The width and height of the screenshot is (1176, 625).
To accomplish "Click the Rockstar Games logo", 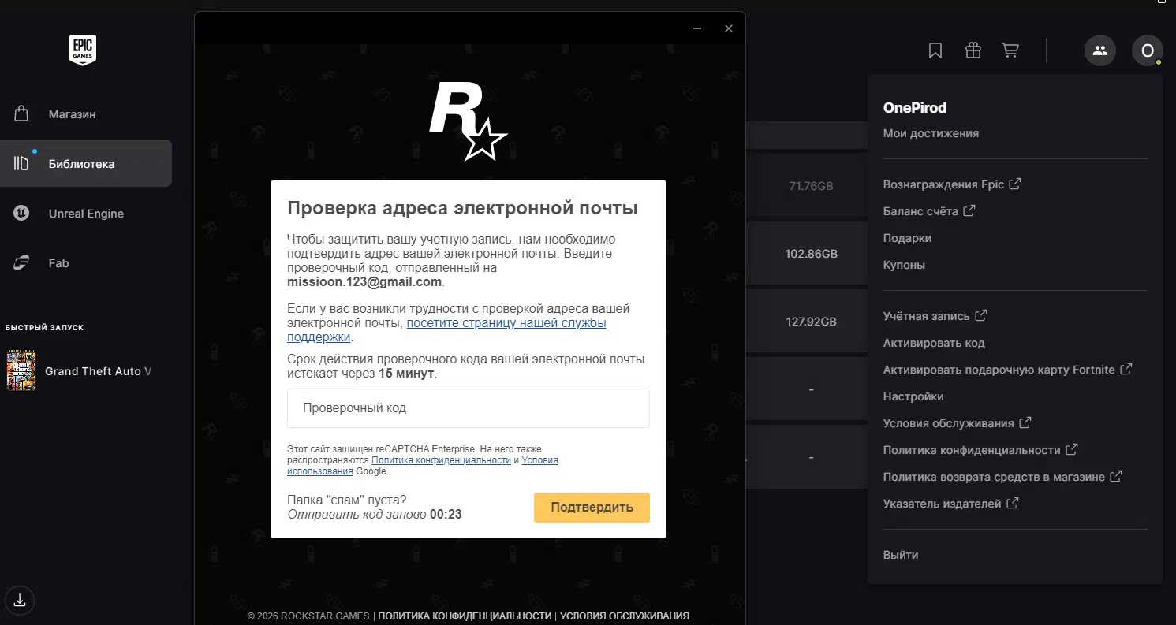I will click(x=468, y=121).
